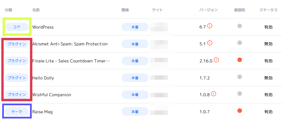282x119 pixels.
Task: Open the Wishful Companion plugin entry
Action: click(52, 95)
